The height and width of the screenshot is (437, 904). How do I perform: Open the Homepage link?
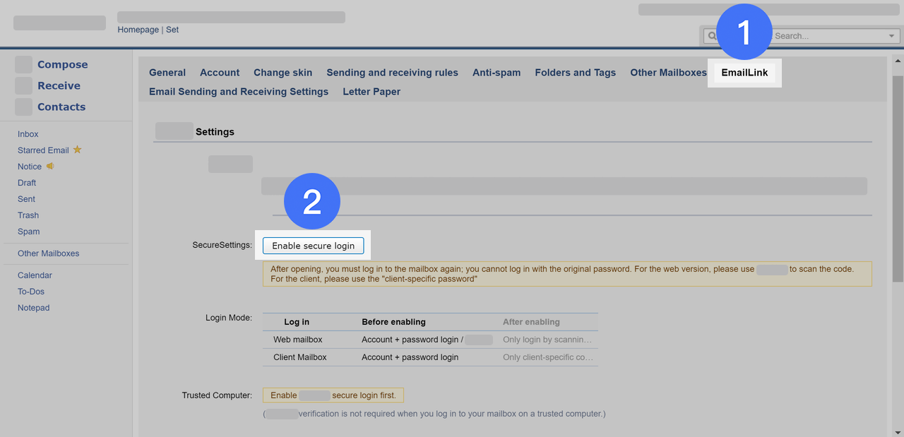click(138, 29)
